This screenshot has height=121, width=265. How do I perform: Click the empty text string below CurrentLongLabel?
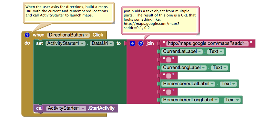(x=168, y=76)
